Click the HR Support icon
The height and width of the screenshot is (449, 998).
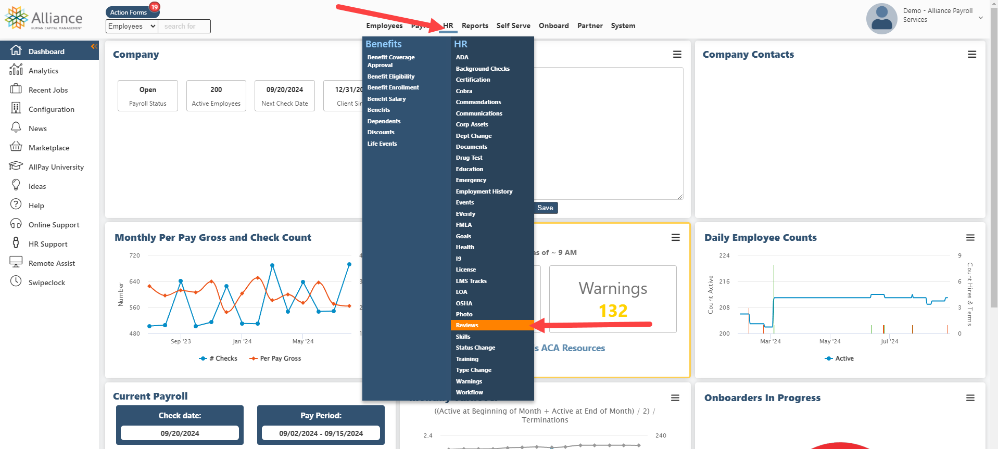(x=16, y=243)
